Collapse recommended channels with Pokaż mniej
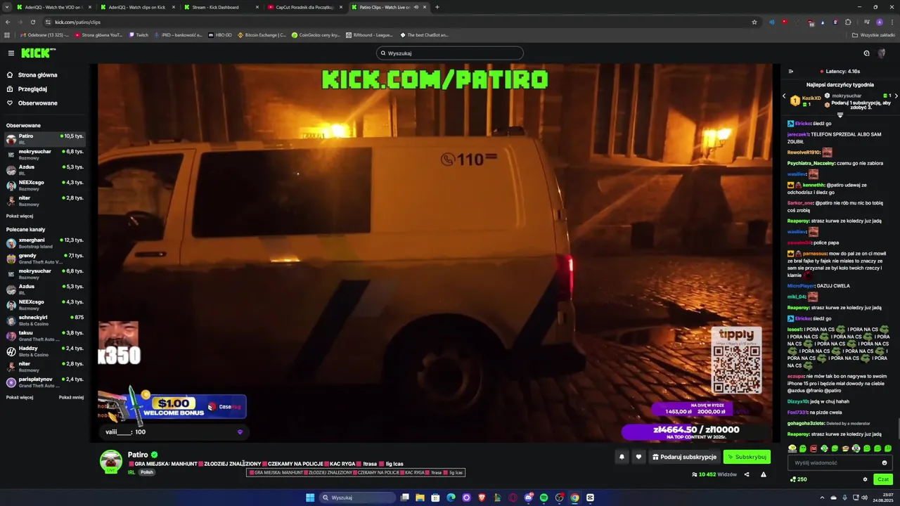This screenshot has width=900, height=506. 71,397
